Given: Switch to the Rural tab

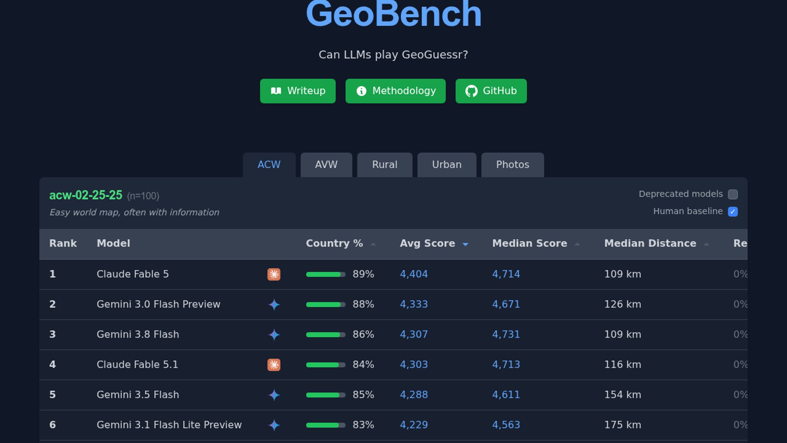Looking at the screenshot, I should pos(384,165).
